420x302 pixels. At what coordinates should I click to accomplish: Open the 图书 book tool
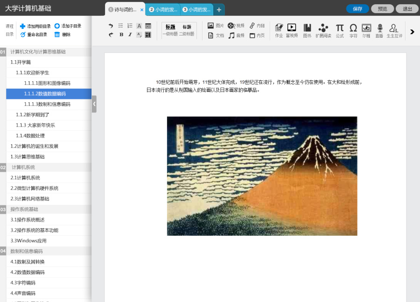click(x=307, y=30)
